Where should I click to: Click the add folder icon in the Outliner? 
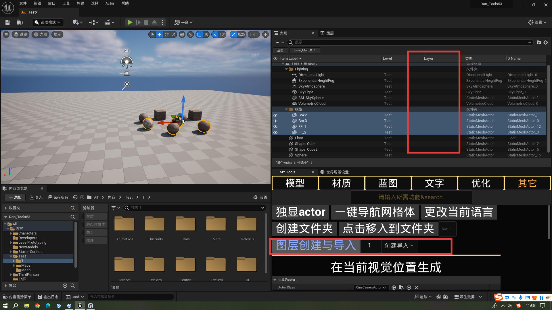tap(538, 42)
